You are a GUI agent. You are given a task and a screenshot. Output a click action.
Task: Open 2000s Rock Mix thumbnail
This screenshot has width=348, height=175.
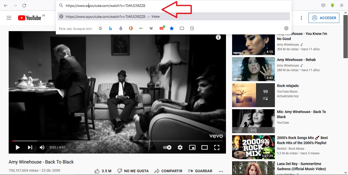click(x=253, y=147)
